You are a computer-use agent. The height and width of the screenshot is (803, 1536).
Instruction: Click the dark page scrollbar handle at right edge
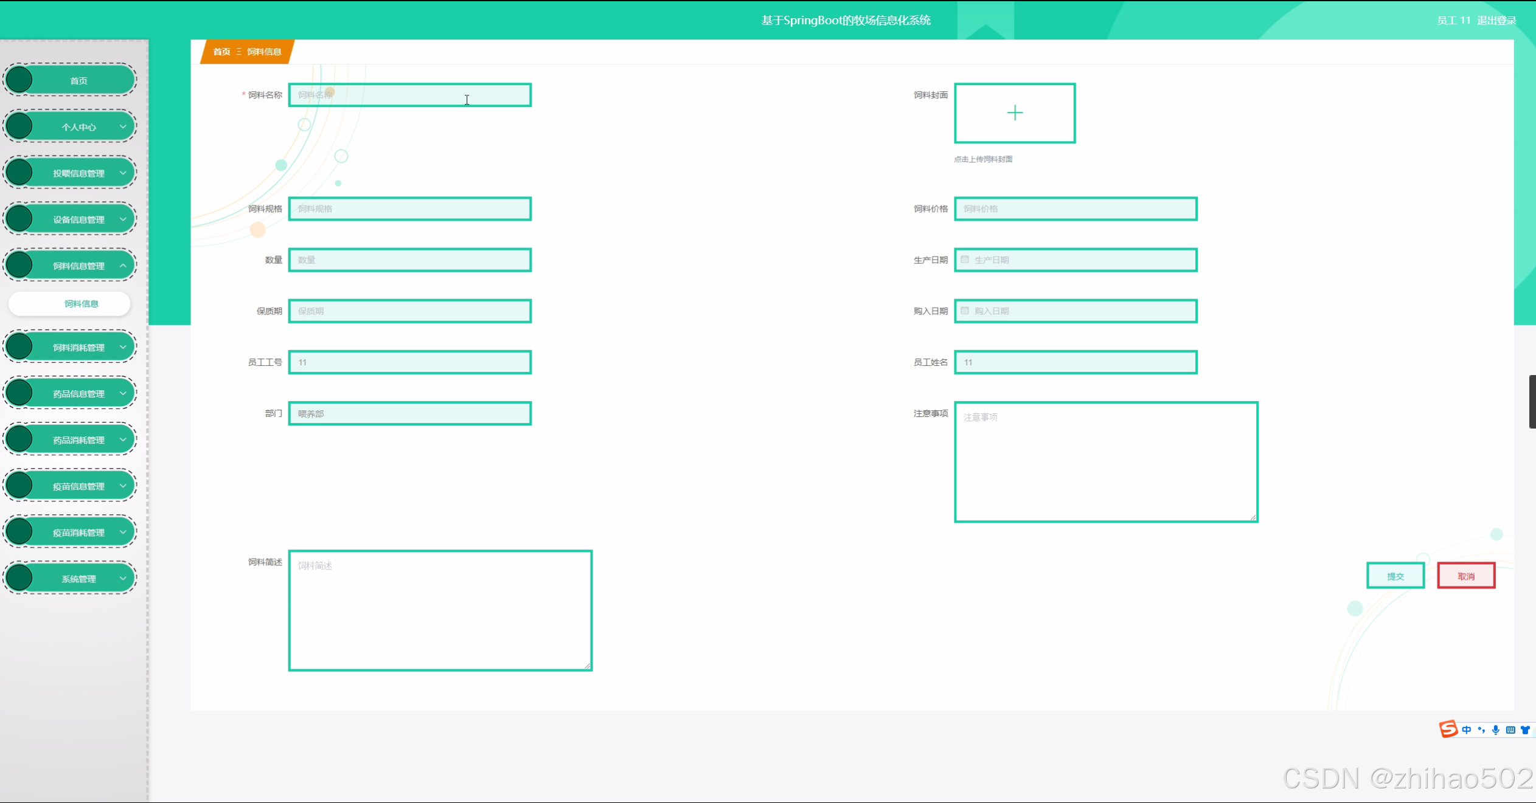(x=1532, y=402)
